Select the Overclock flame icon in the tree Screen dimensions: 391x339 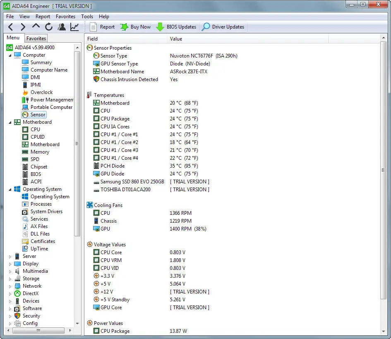pyautogui.click(x=25, y=92)
